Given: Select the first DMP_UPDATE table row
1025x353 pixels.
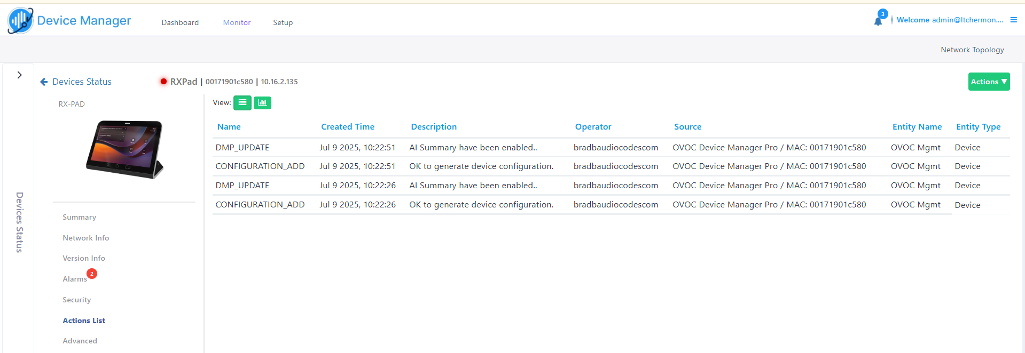Looking at the screenshot, I should pos(242,148).
